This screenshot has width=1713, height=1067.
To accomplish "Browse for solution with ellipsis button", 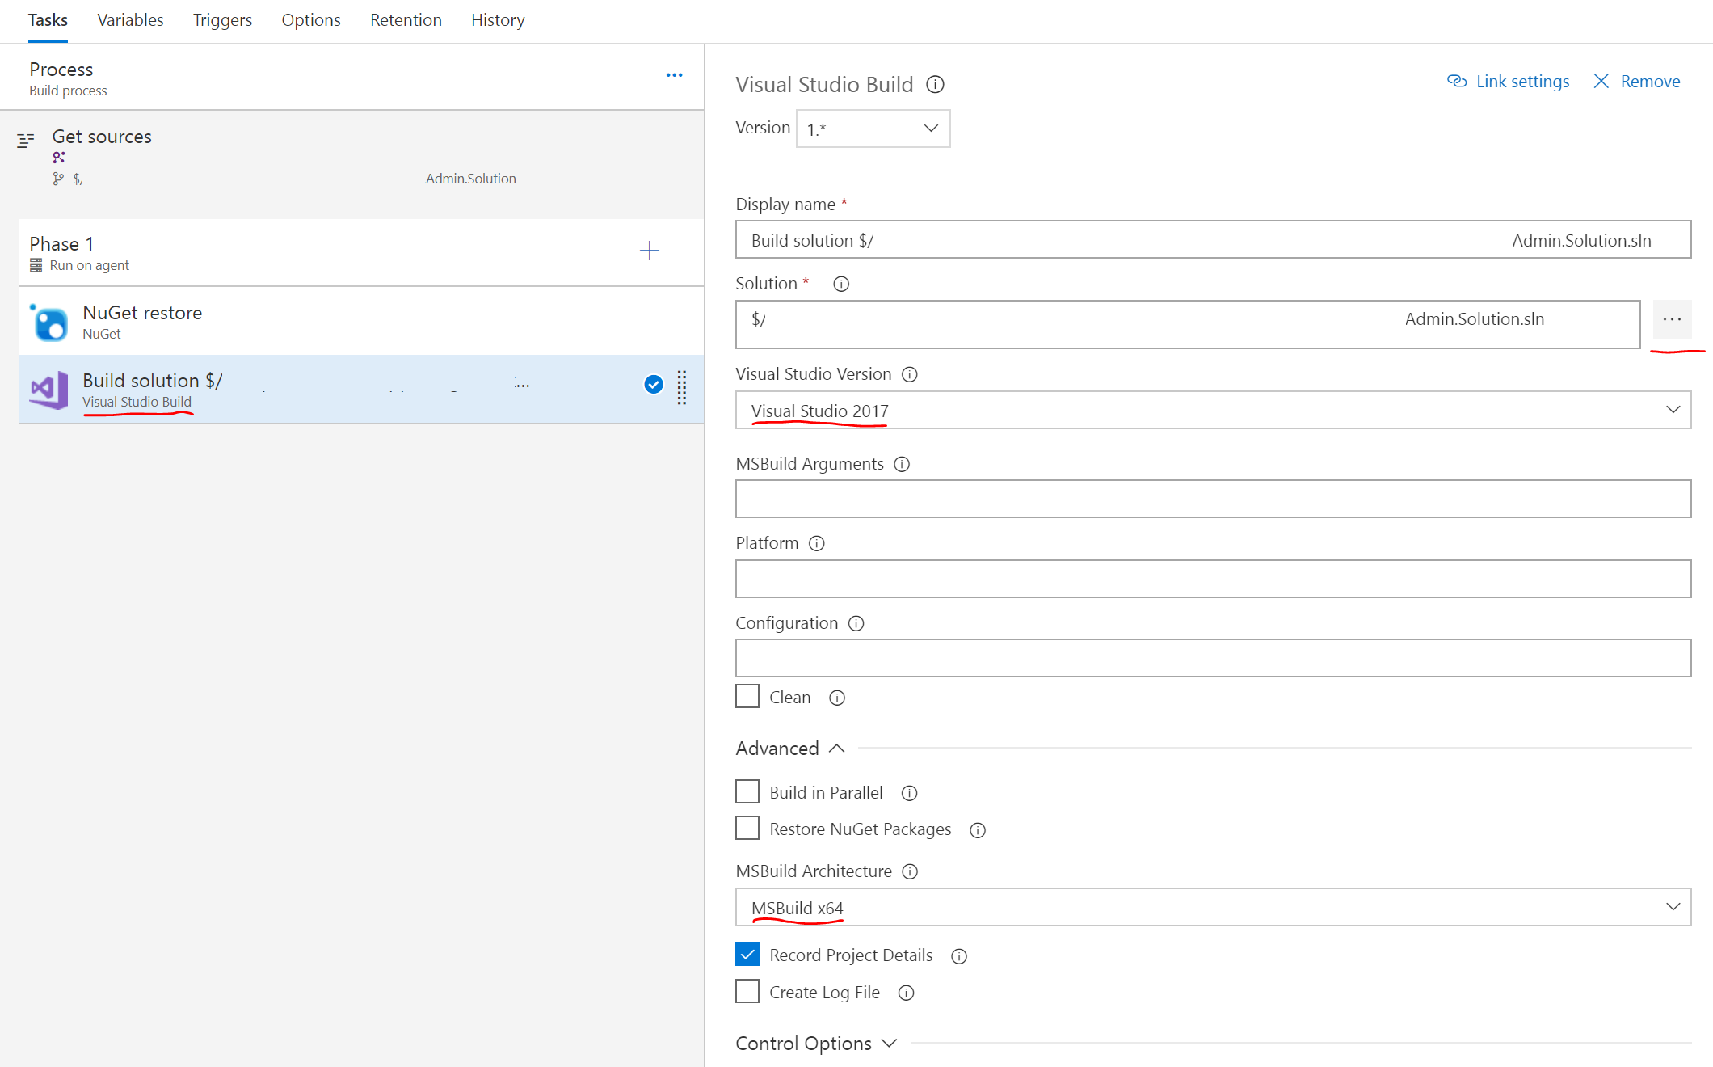I will click(x=1672, y=319).
